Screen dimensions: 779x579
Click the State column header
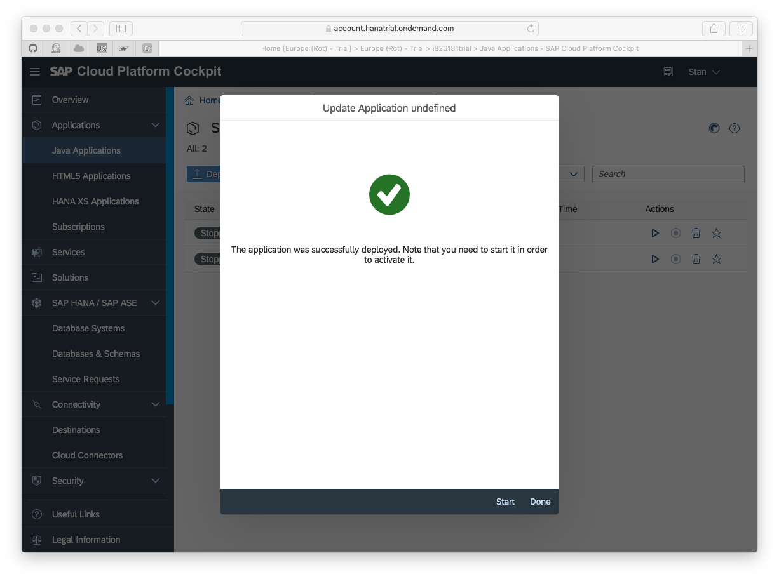(x=205, y=209)
